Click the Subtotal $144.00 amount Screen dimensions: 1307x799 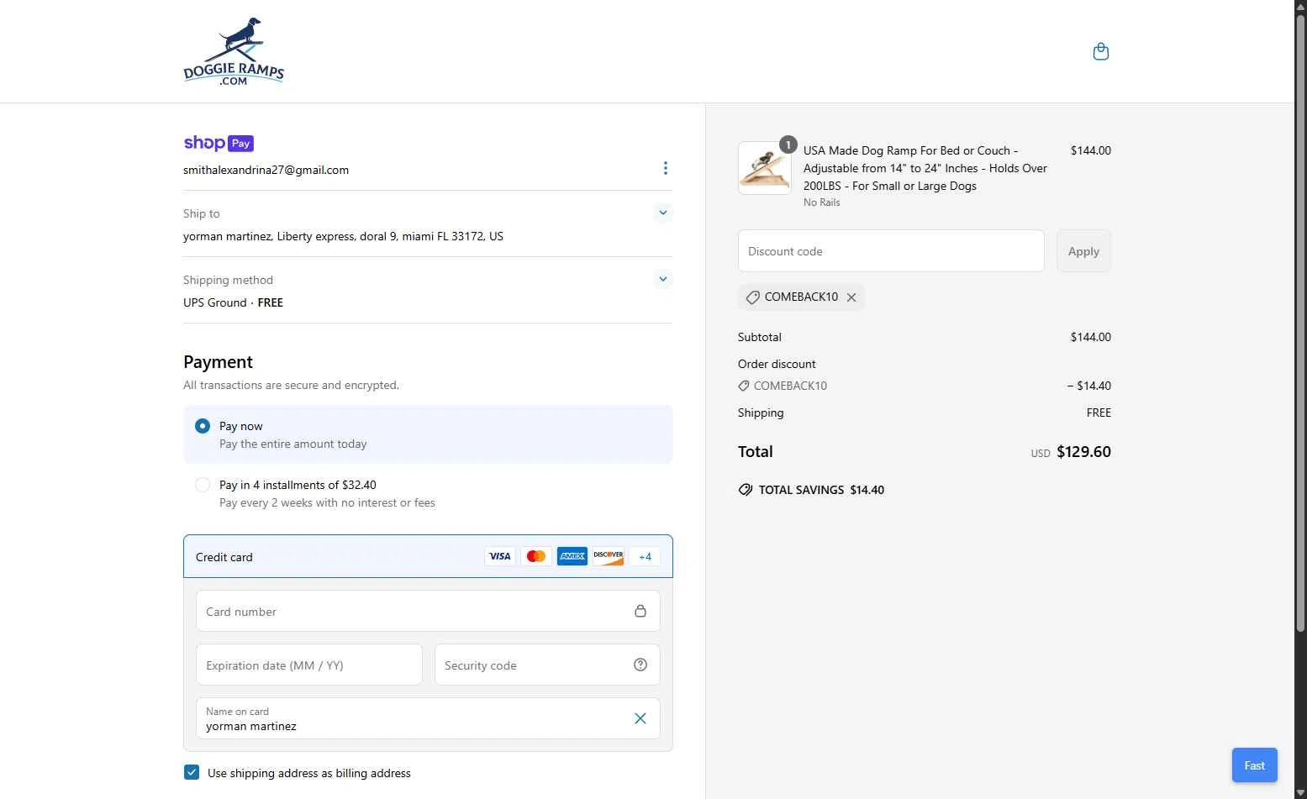click(1090, 337)
